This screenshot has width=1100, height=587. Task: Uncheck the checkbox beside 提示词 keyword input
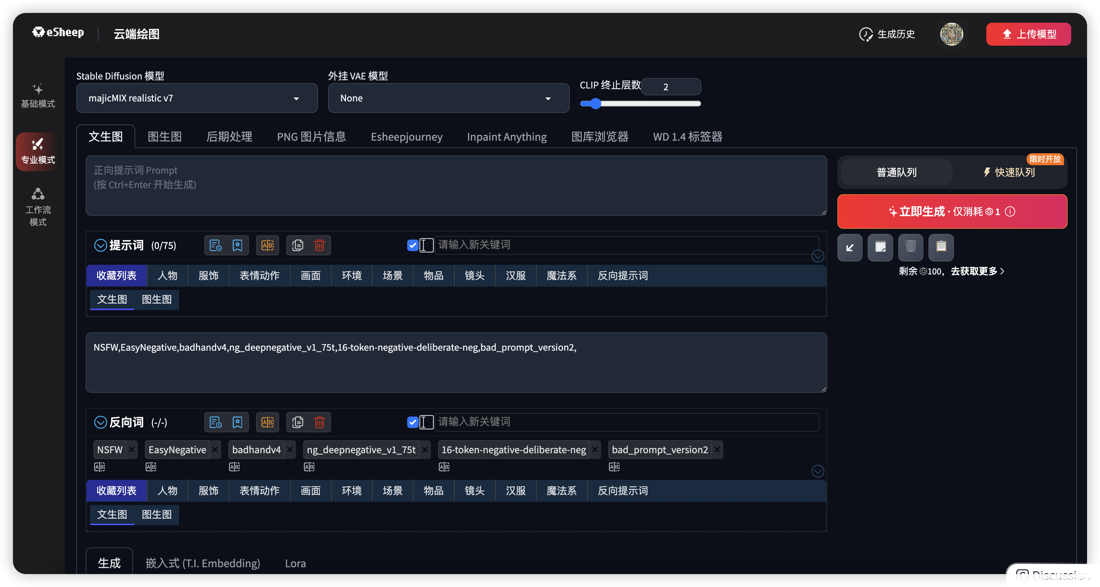412,245
